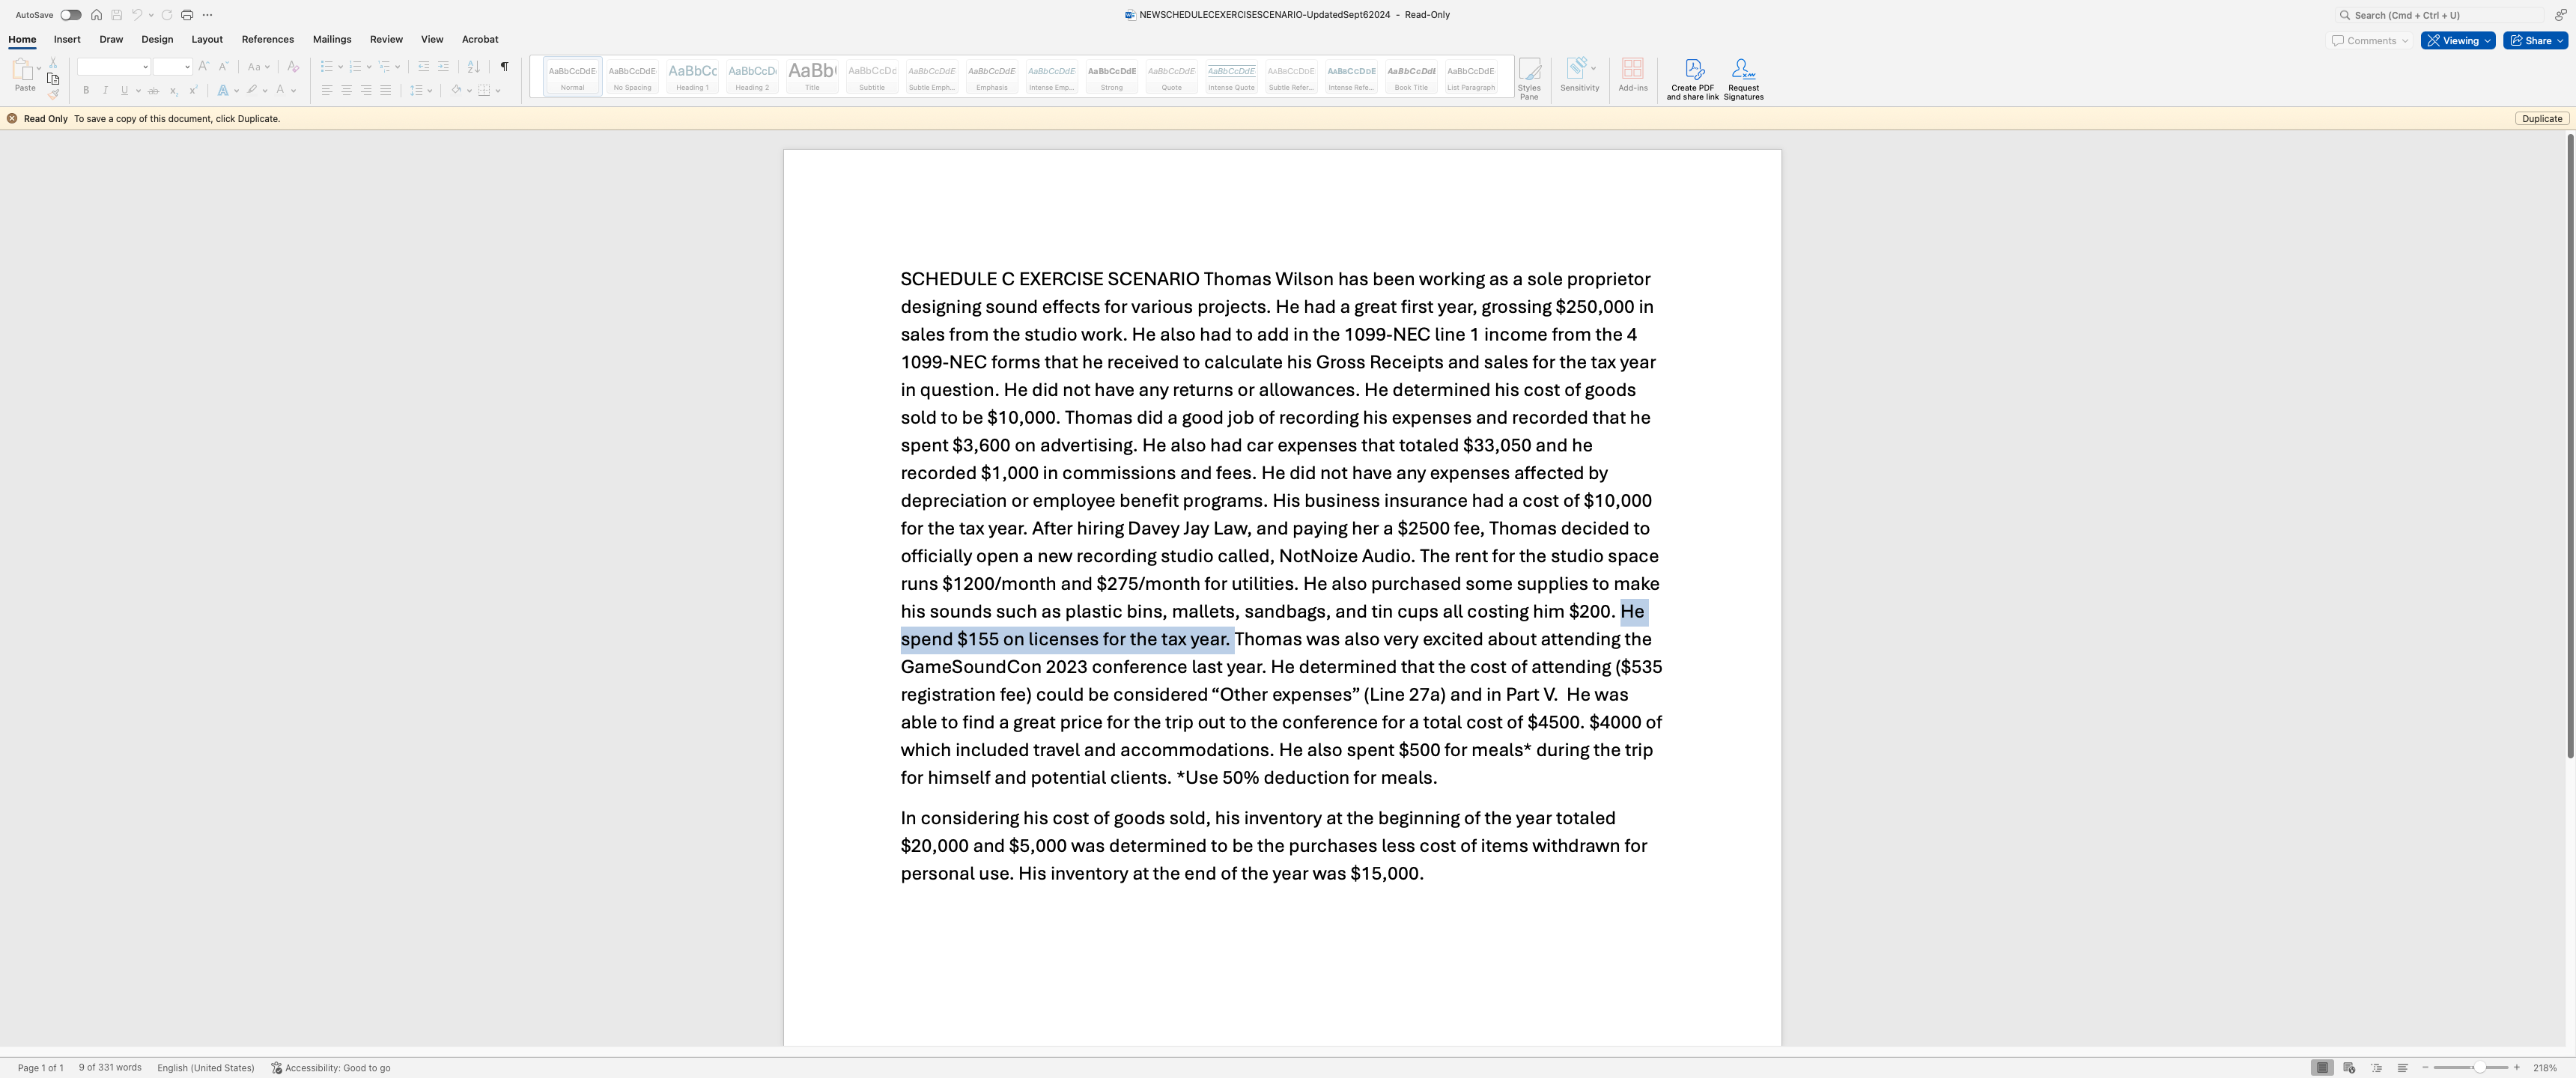The width and height of the screenshot is (2576, 1078).
Task: Click the Duplicate button
Action: point(2541,119)
